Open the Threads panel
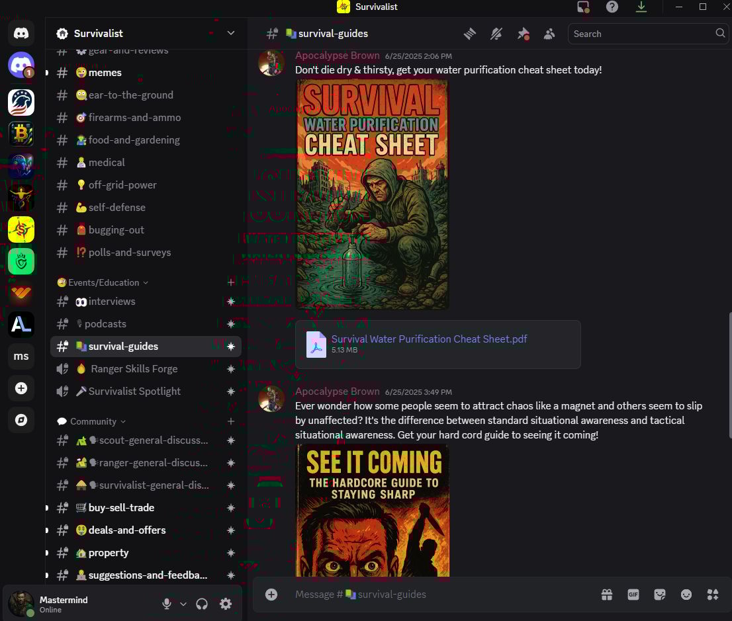Image resolution: width=732 pixels, height=621 pixels. pos(470,34)
